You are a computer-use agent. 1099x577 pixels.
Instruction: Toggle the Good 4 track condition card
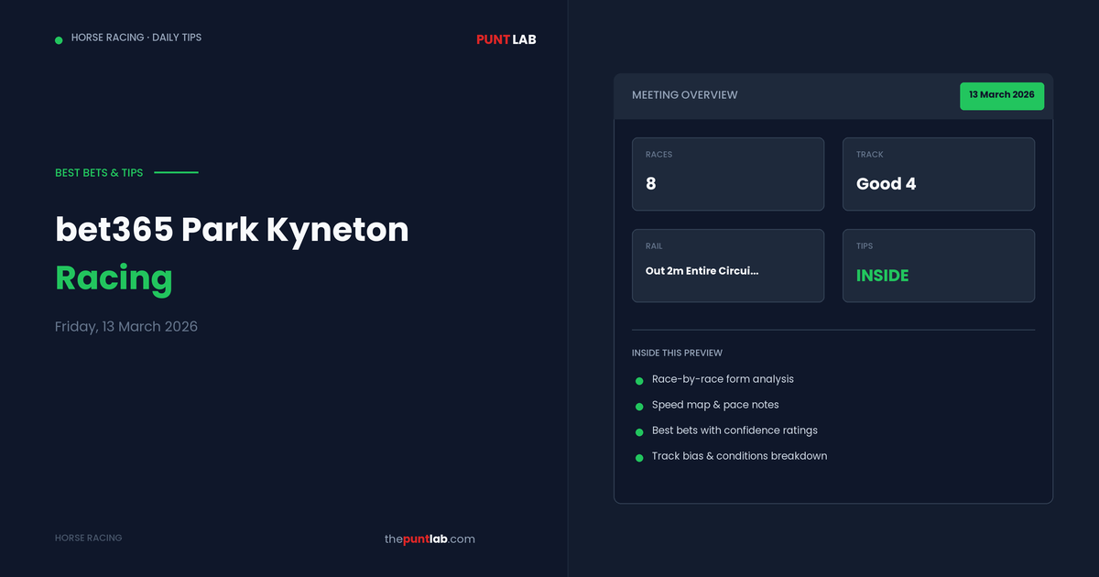click(938, 174)
